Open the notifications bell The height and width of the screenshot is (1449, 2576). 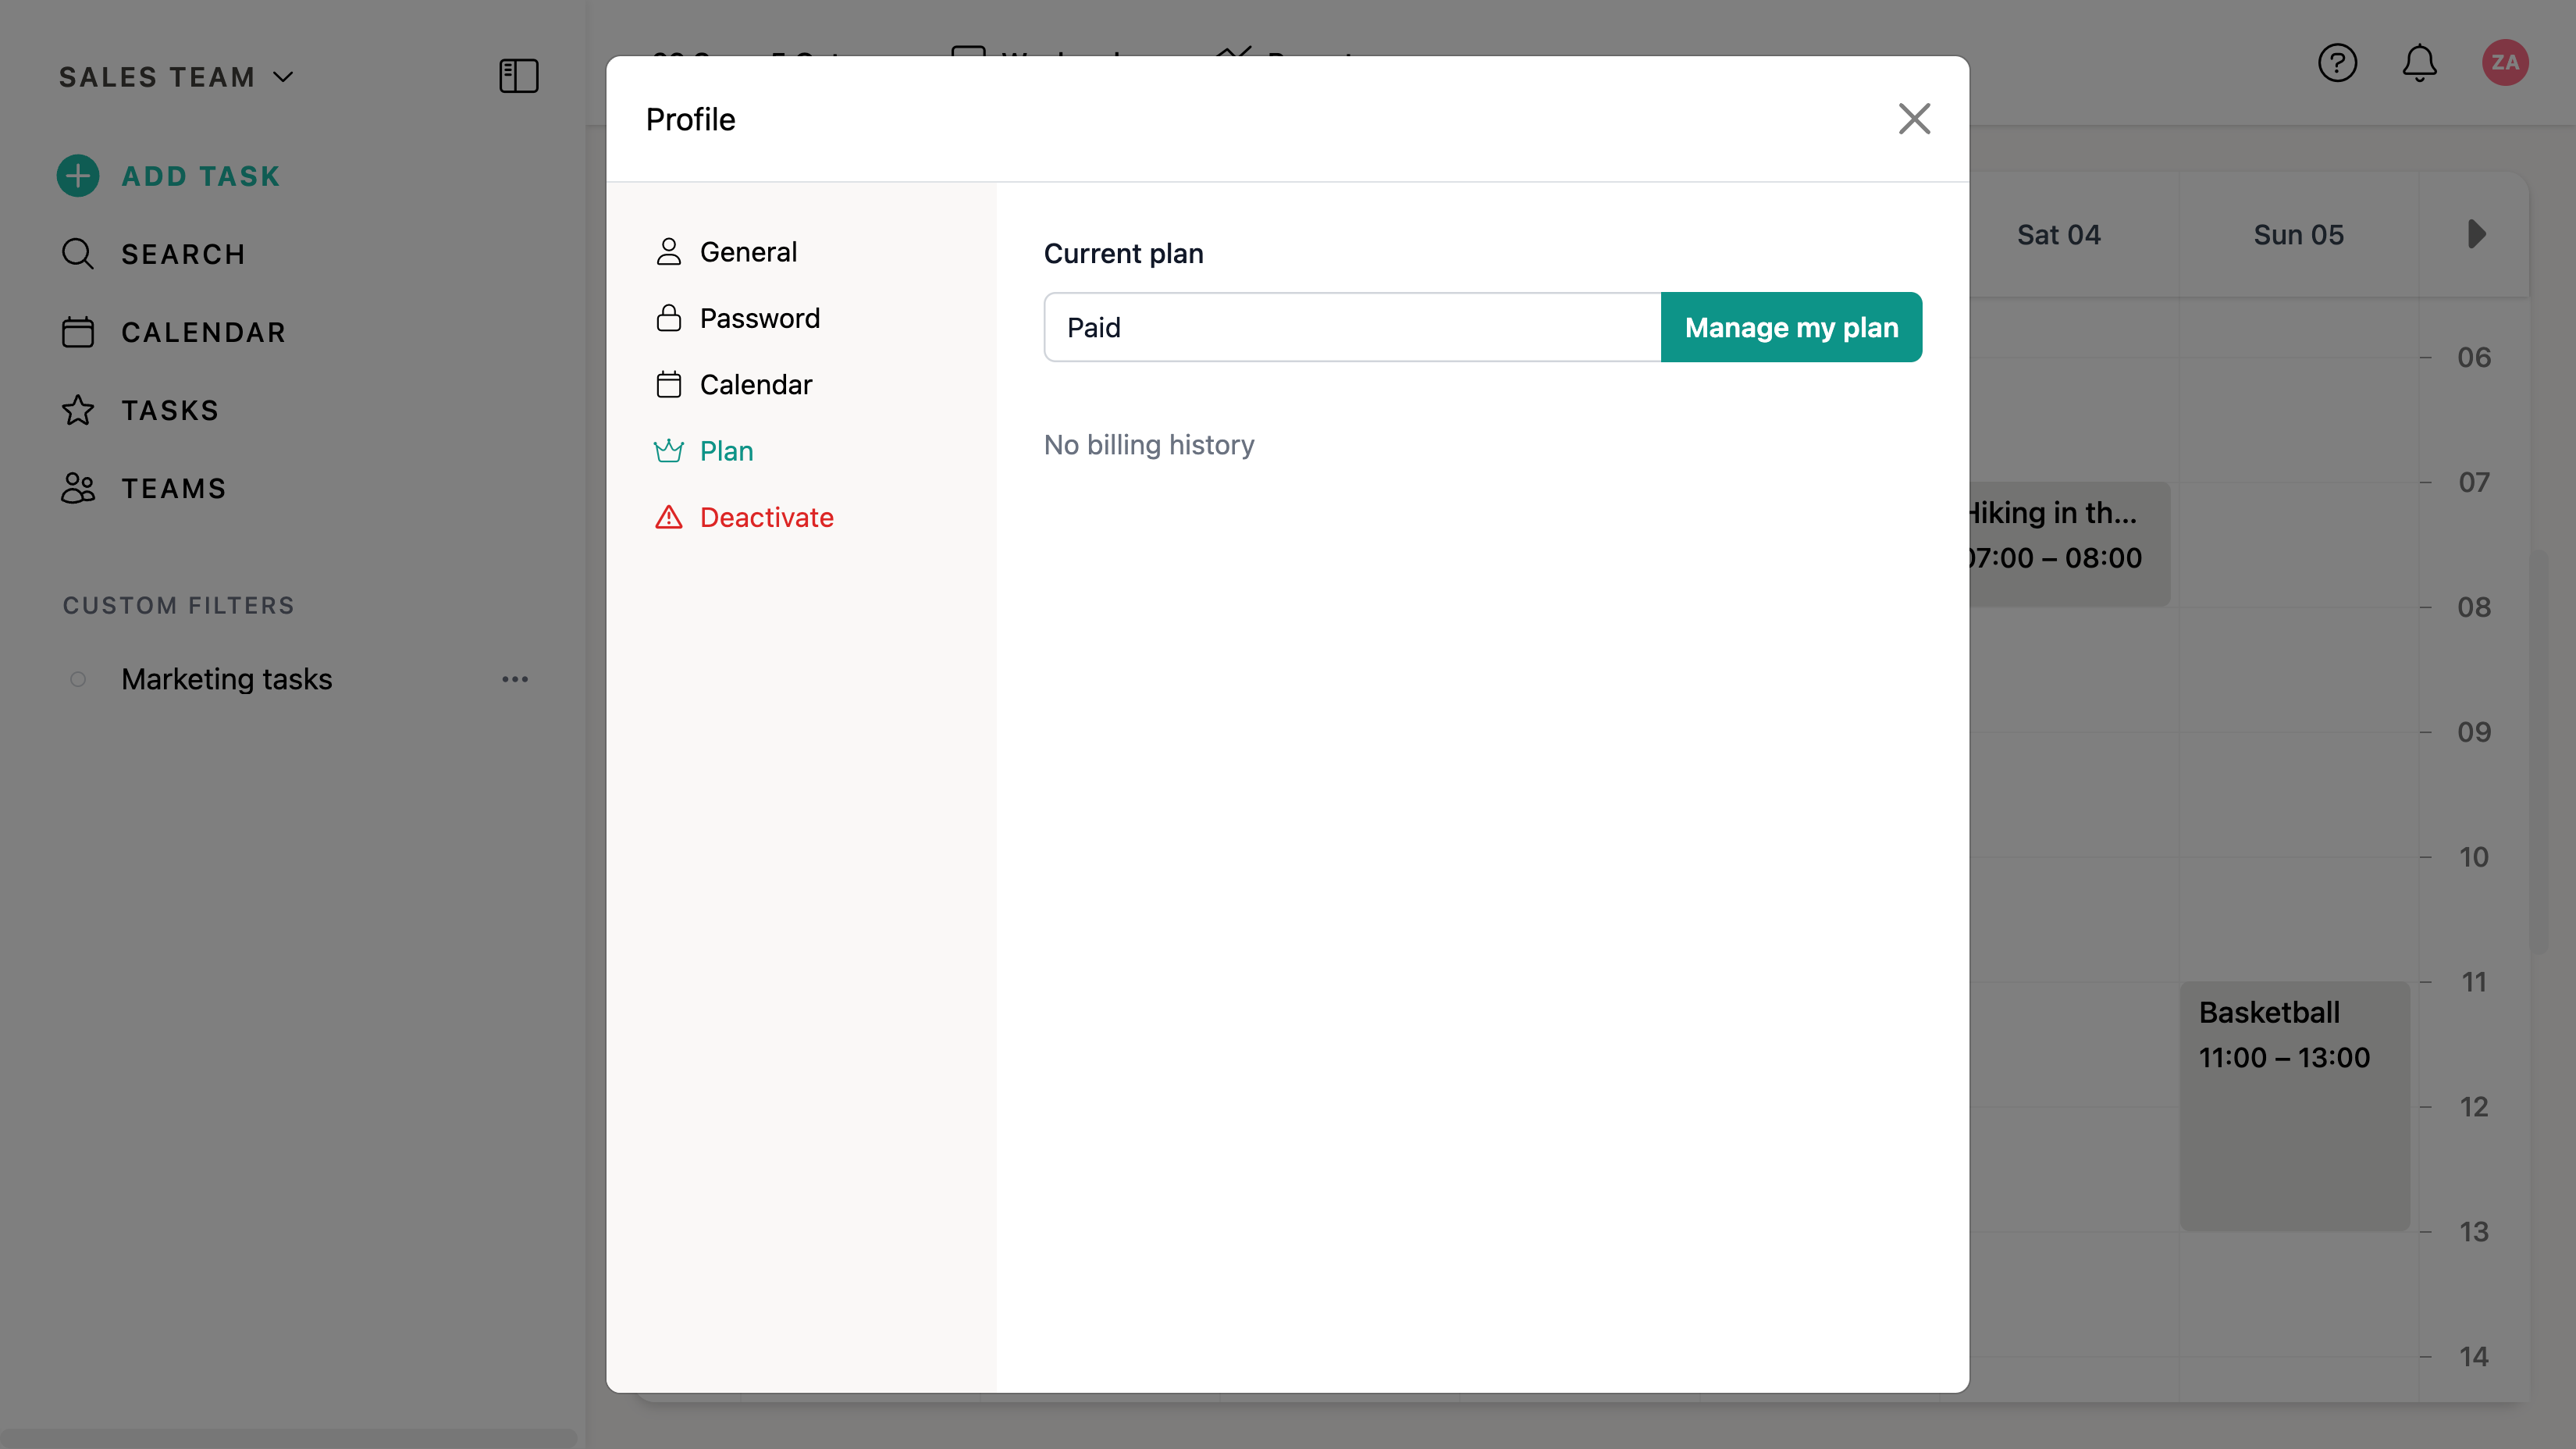click(x=2419, y=63)
